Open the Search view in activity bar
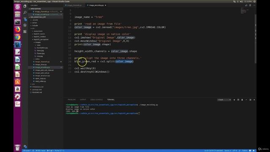Image resolution: width=270 pixels, height=152 pixels. click(x=25, y=12)
